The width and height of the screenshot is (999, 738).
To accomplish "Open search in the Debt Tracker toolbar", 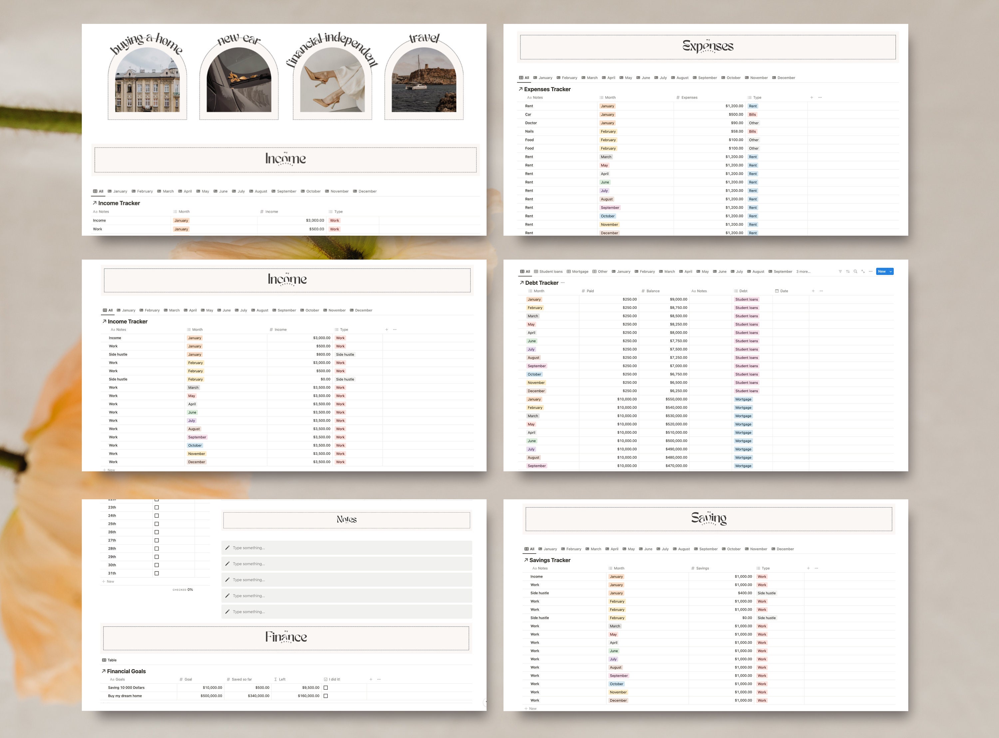I will 855,272.
